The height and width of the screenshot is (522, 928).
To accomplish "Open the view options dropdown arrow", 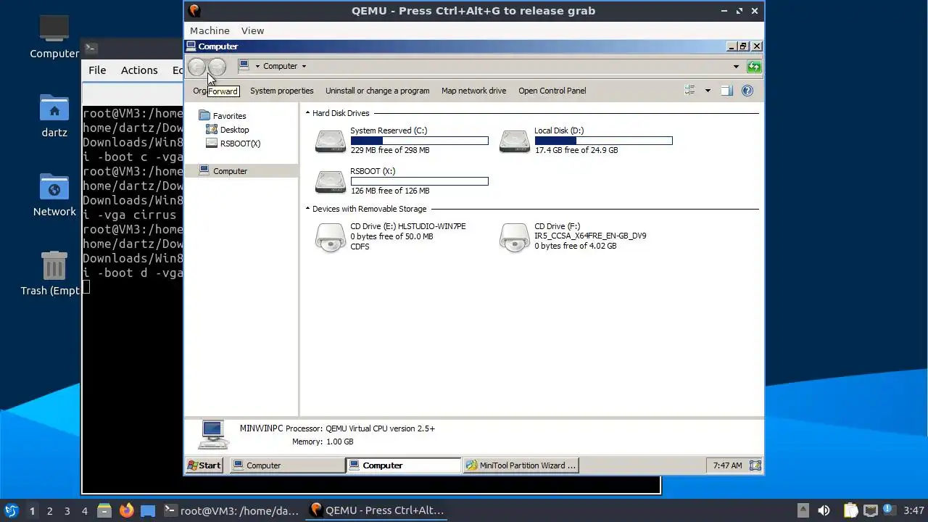I will (708, 91).
